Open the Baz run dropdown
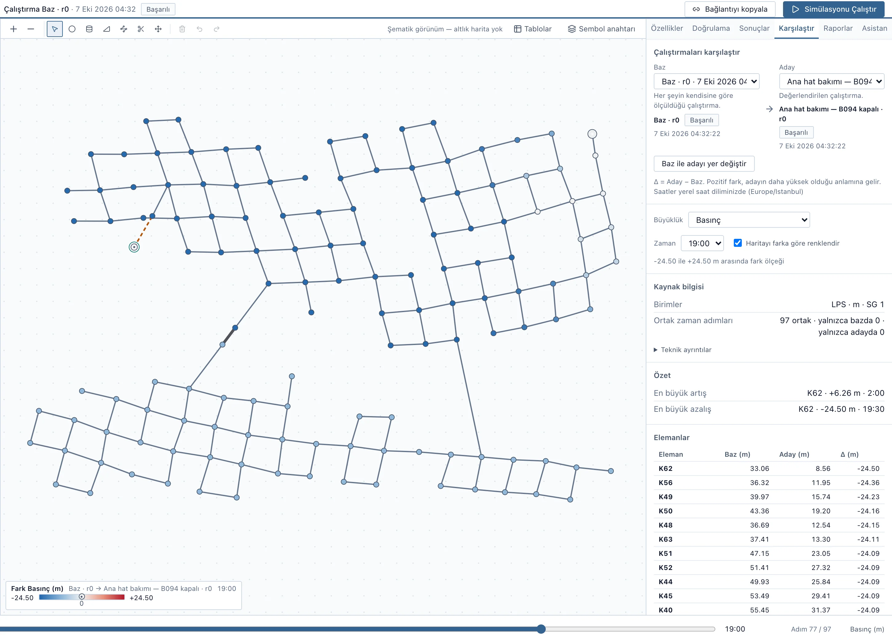 [x=706, y=81]
